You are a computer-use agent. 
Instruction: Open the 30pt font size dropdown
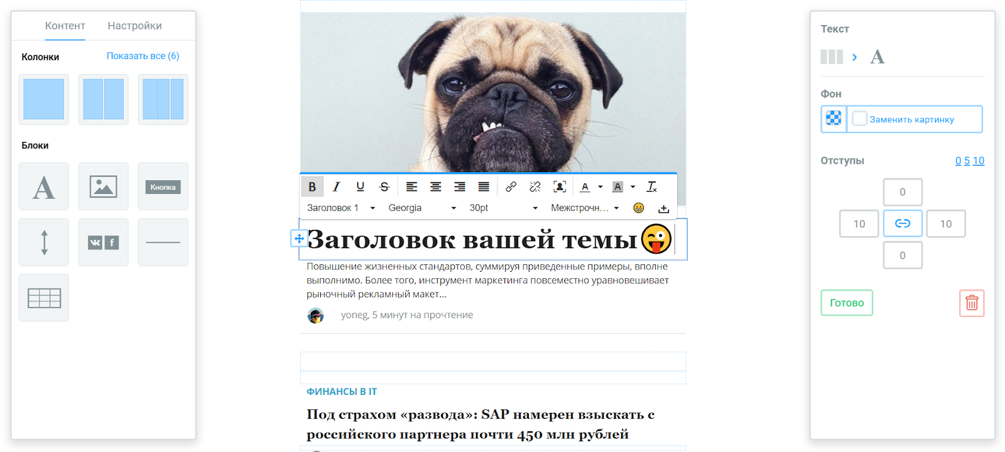[504, 208]
